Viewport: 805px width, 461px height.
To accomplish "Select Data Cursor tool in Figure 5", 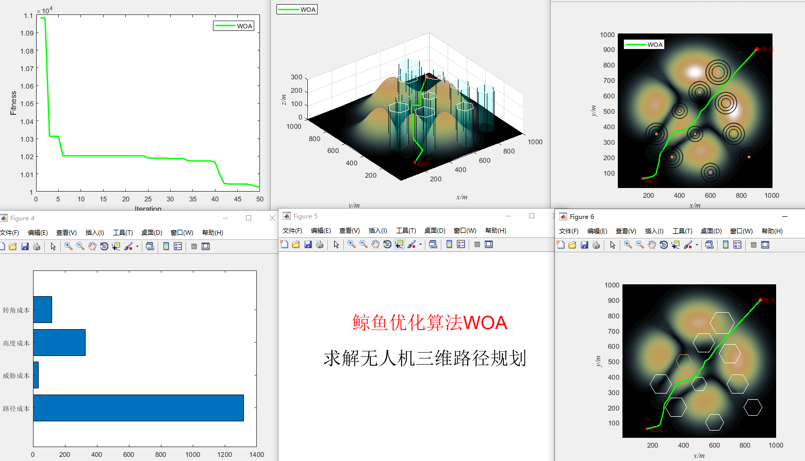I will click(399, 245).
